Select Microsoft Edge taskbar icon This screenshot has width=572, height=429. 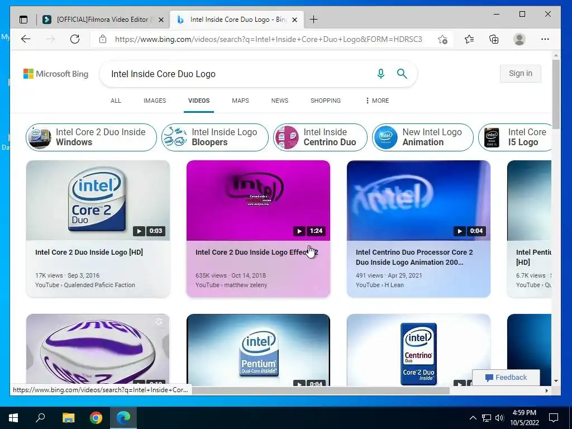point(123,418)
